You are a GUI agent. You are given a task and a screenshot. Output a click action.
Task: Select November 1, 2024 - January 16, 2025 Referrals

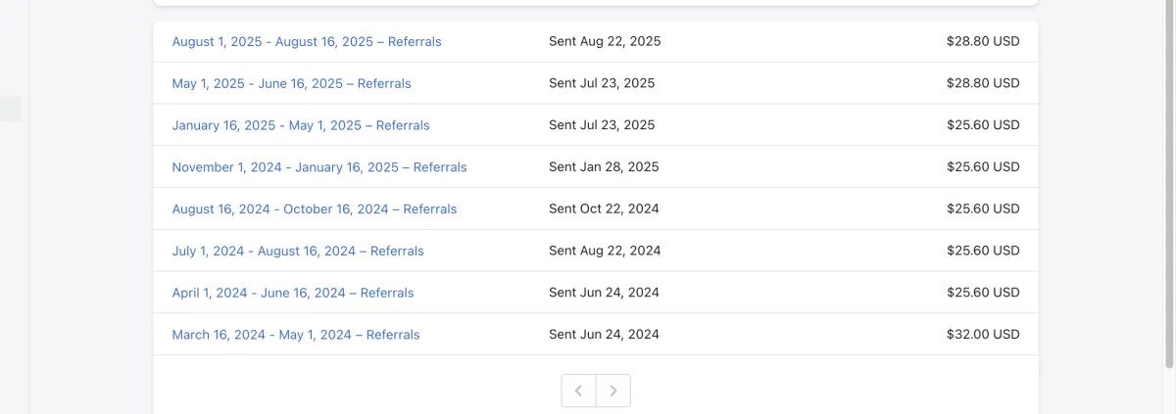point(318,167)
